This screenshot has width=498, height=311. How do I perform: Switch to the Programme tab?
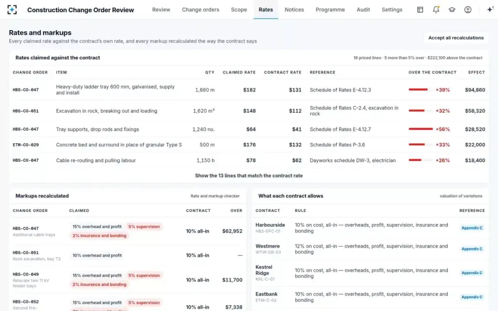tap(330, 10)
